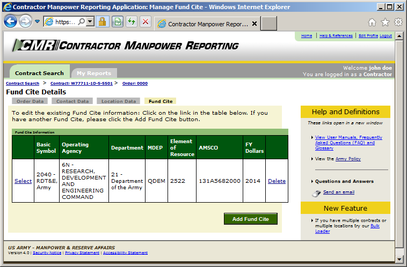
Task: Click the Select link in fund cite row
Action: [23, 181]
